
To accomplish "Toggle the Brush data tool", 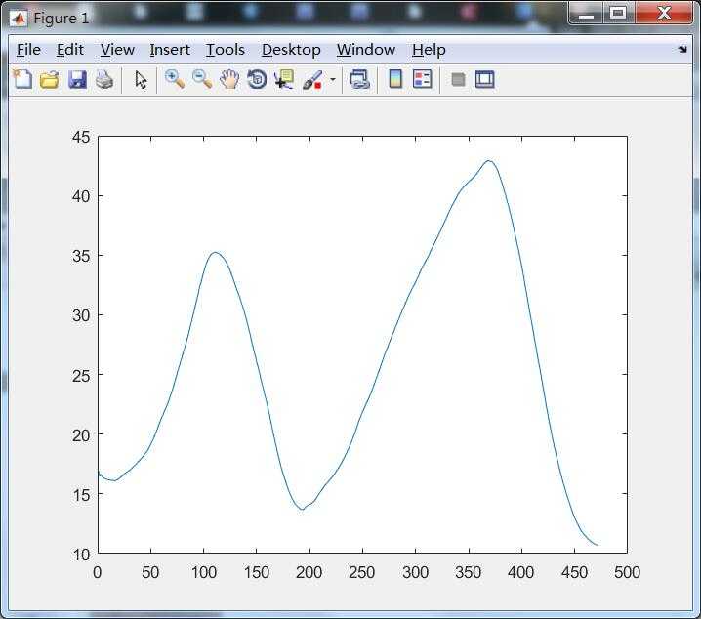I will (312, 80).
